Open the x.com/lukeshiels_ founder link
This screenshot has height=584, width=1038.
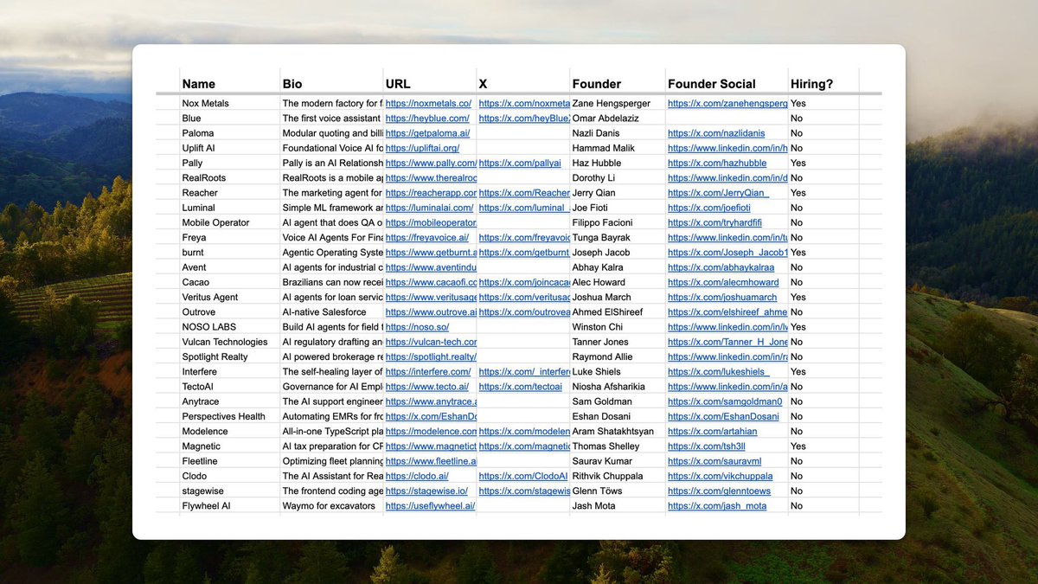point(718,371)
